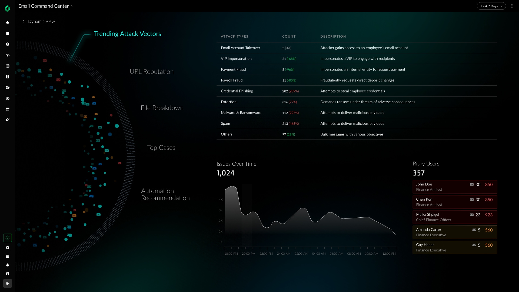The image size is (519, 292).
Task: Open the dashboard blocks sidebar icon
Action: 8,88
